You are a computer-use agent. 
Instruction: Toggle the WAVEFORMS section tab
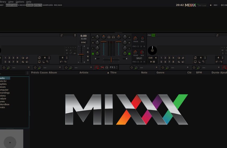point(11,5)
